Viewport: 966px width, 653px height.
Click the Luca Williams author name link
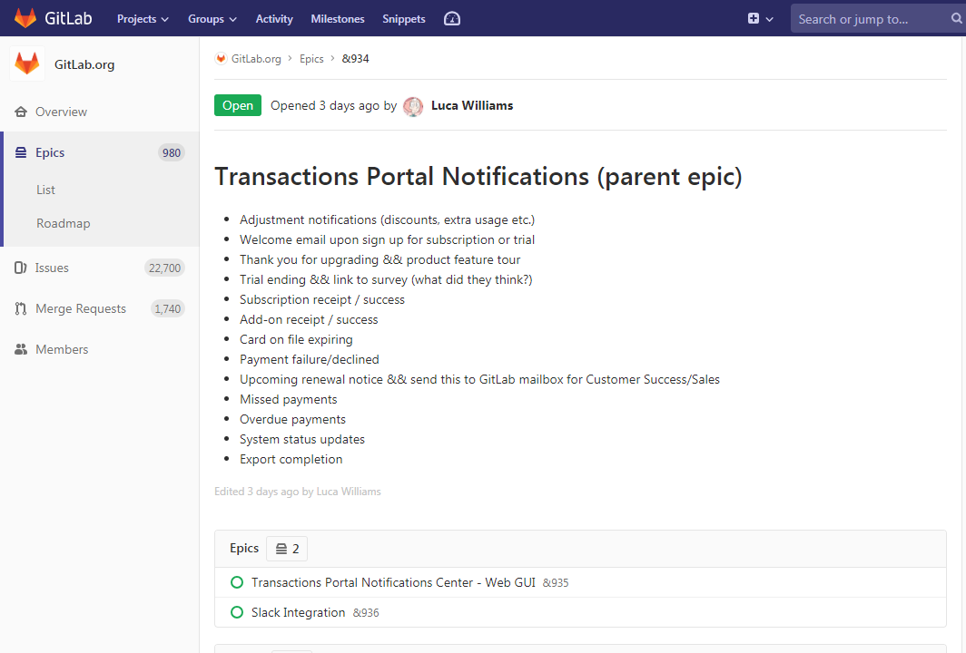tap(472, 106)
